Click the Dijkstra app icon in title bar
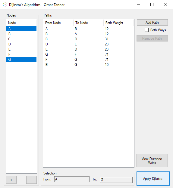173x188 pixels. (5, 5)
